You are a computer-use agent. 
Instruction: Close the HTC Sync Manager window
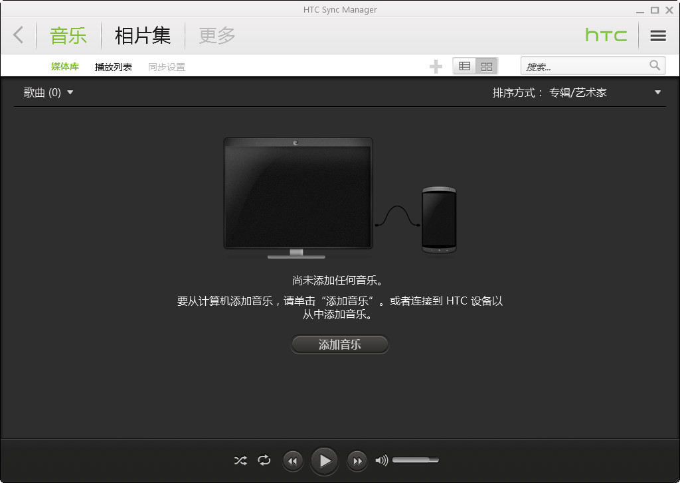coord(669,10)
